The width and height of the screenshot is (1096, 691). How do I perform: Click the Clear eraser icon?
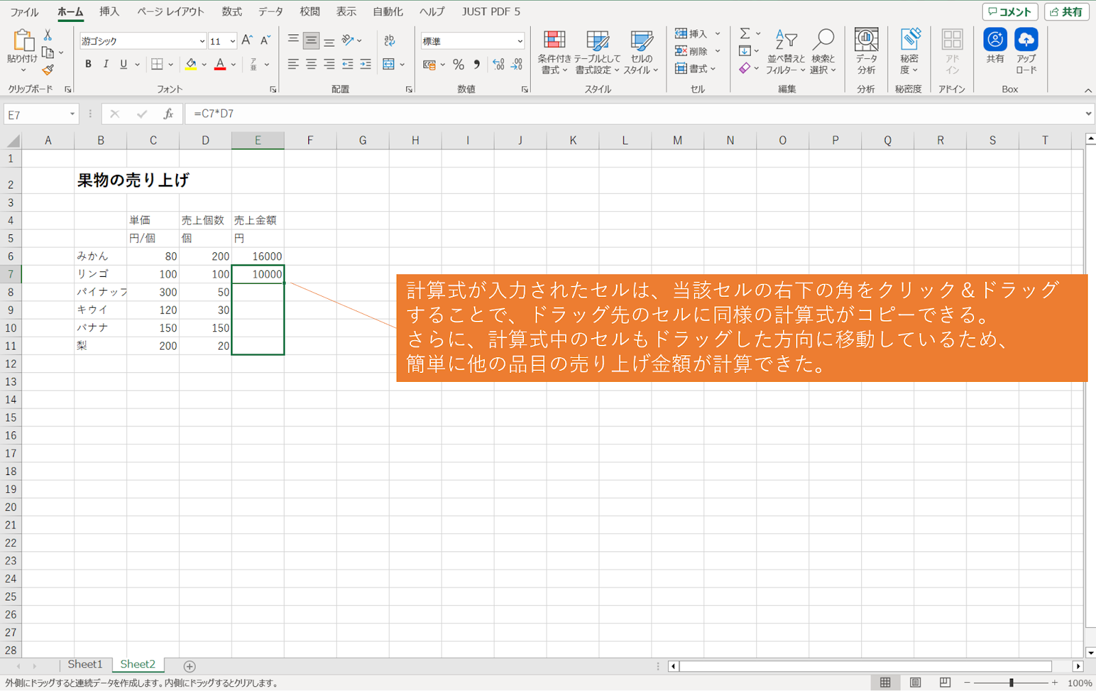(x=745, y=69)
